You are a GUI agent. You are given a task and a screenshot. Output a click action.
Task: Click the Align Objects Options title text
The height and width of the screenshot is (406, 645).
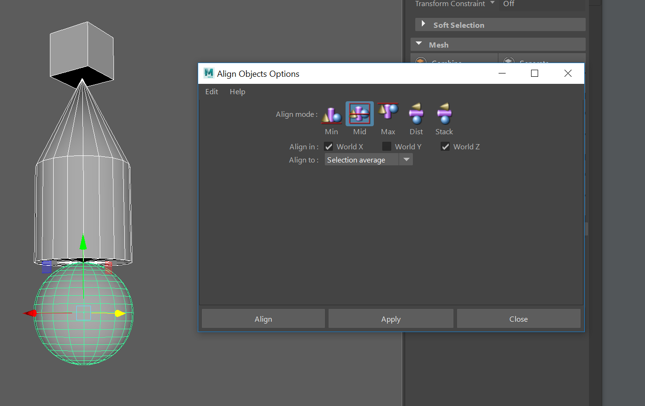click(x=258, y=73)
